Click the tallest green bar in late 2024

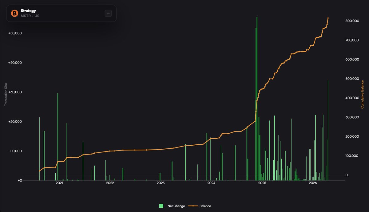[x=257, y=92]
